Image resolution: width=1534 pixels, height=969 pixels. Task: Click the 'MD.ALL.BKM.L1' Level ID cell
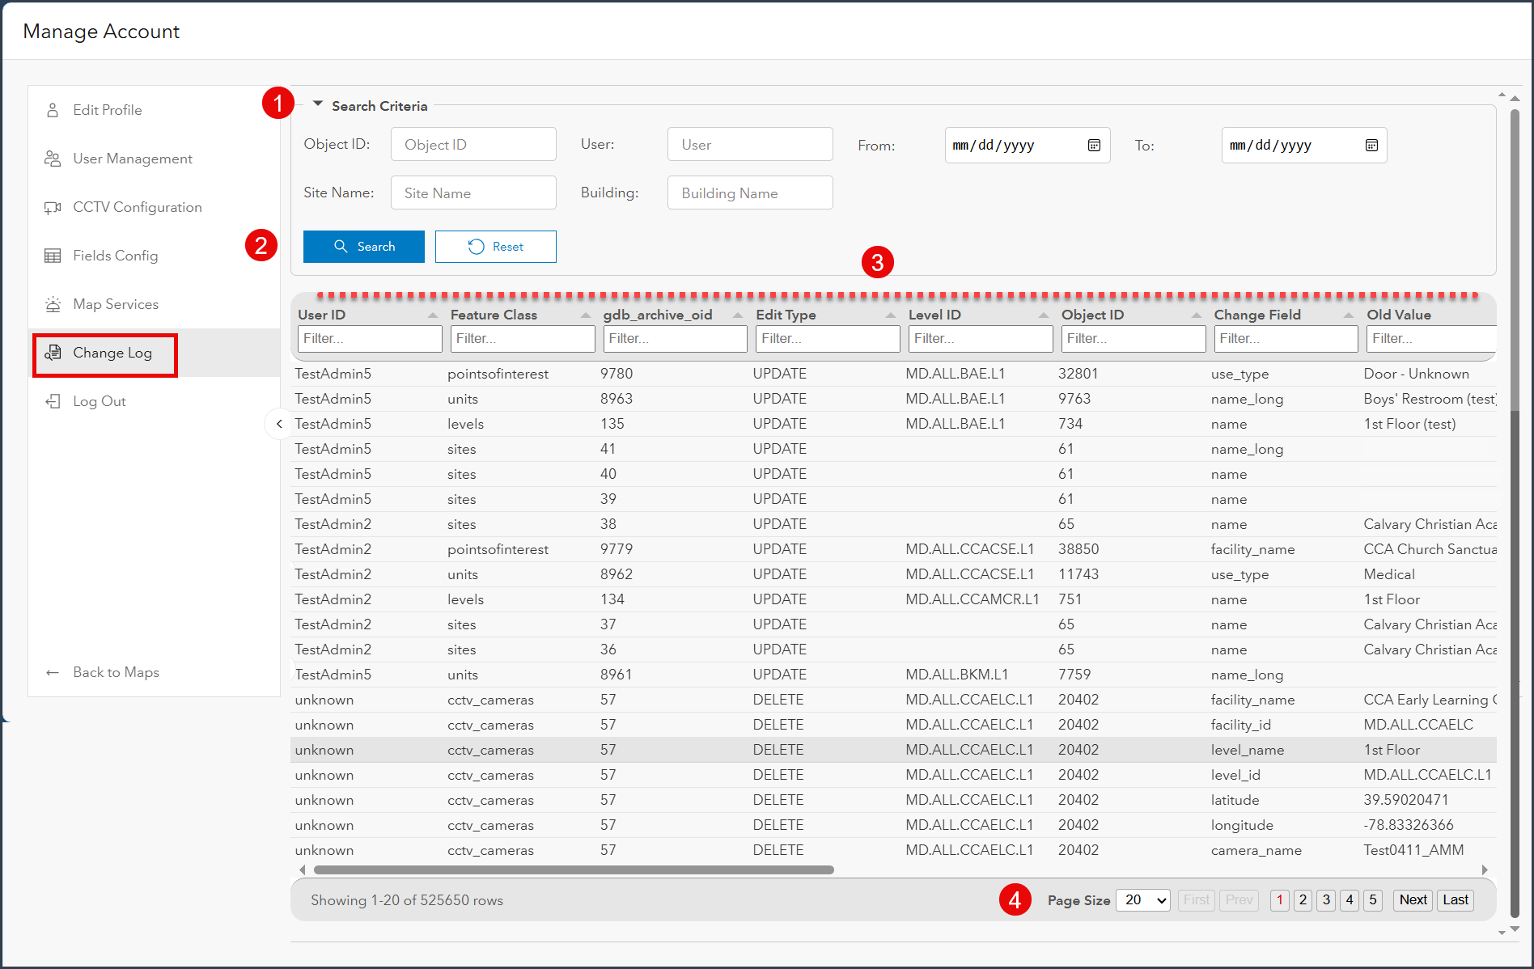pos(956,675)
